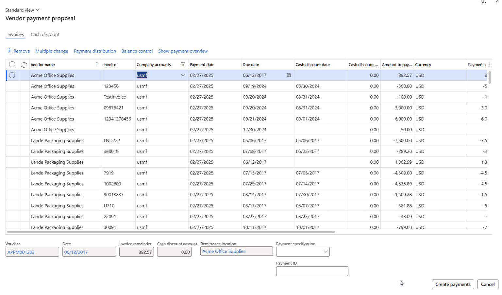502x295 pixels.
Task: Open the Acme Office Supplies remittance link
Action: 224,251
